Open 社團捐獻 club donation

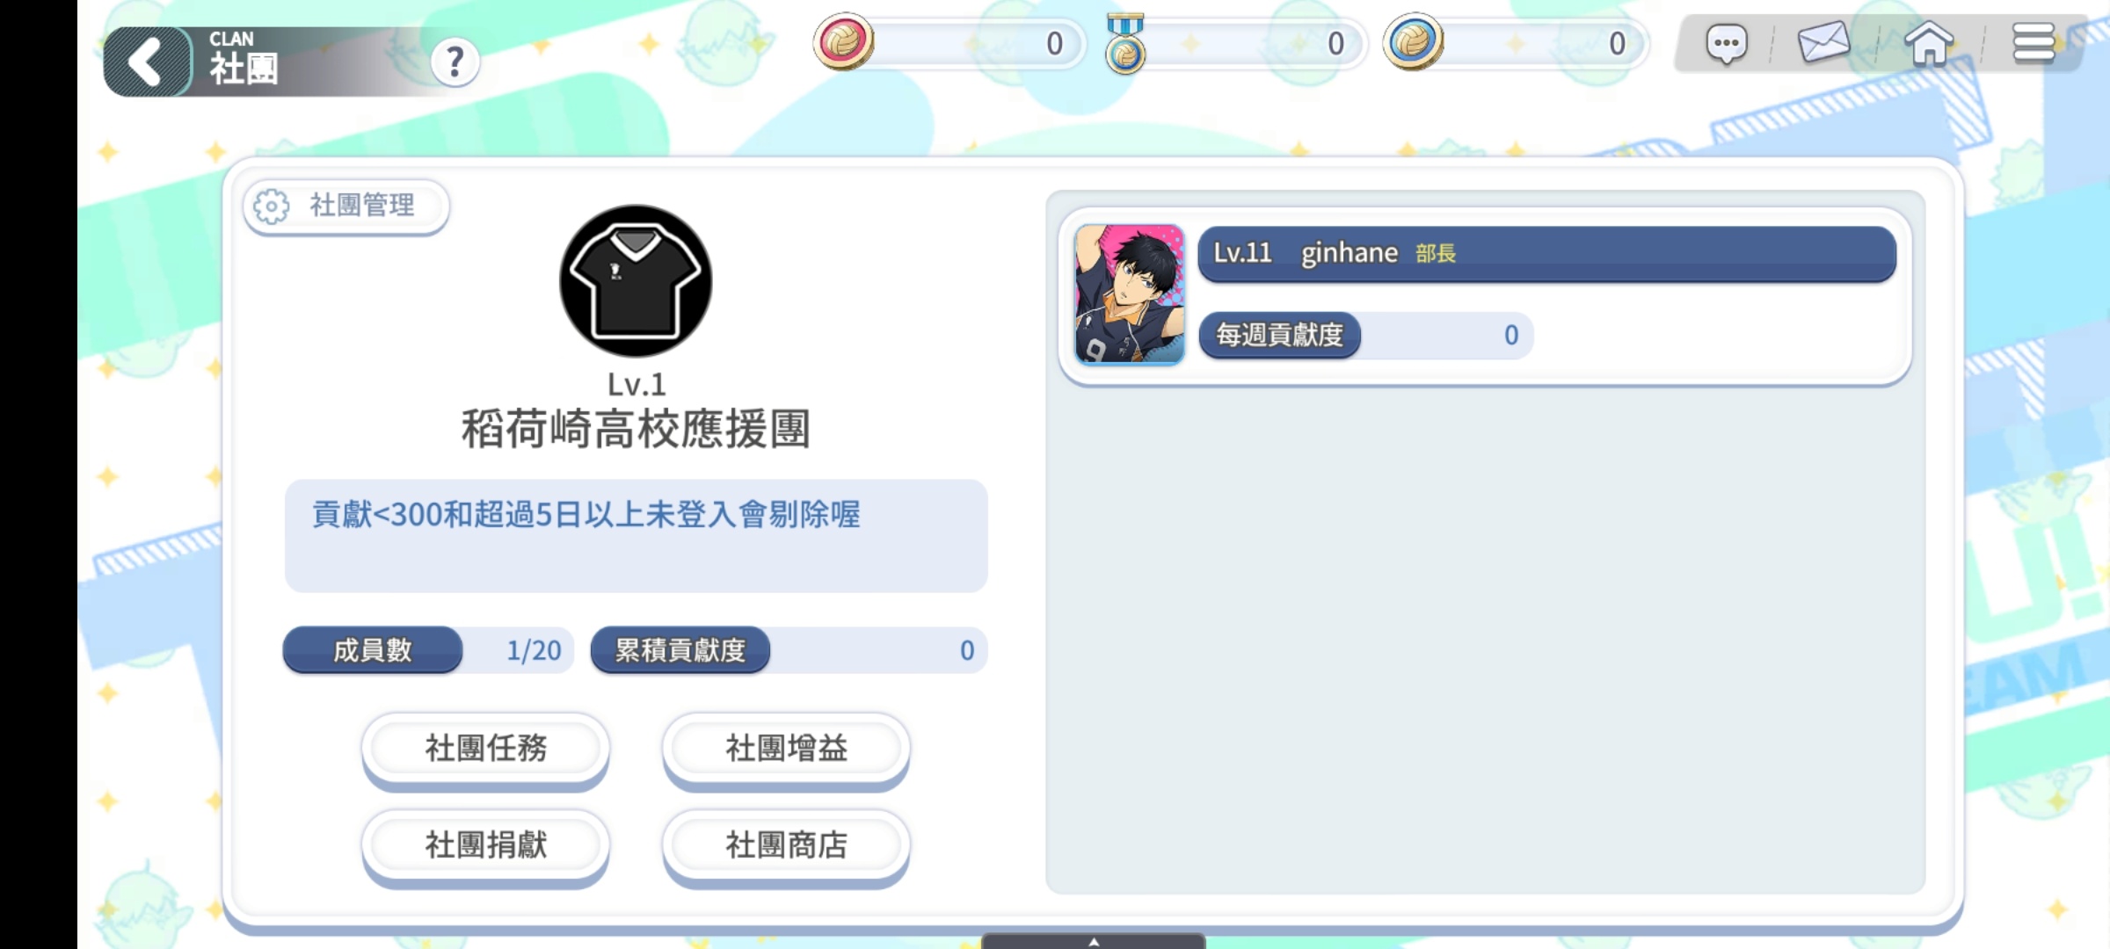tap(485, 844)
